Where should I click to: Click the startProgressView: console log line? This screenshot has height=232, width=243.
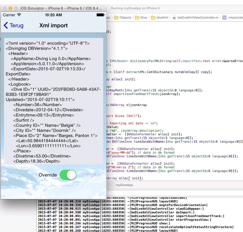click(x=125, y=220)
